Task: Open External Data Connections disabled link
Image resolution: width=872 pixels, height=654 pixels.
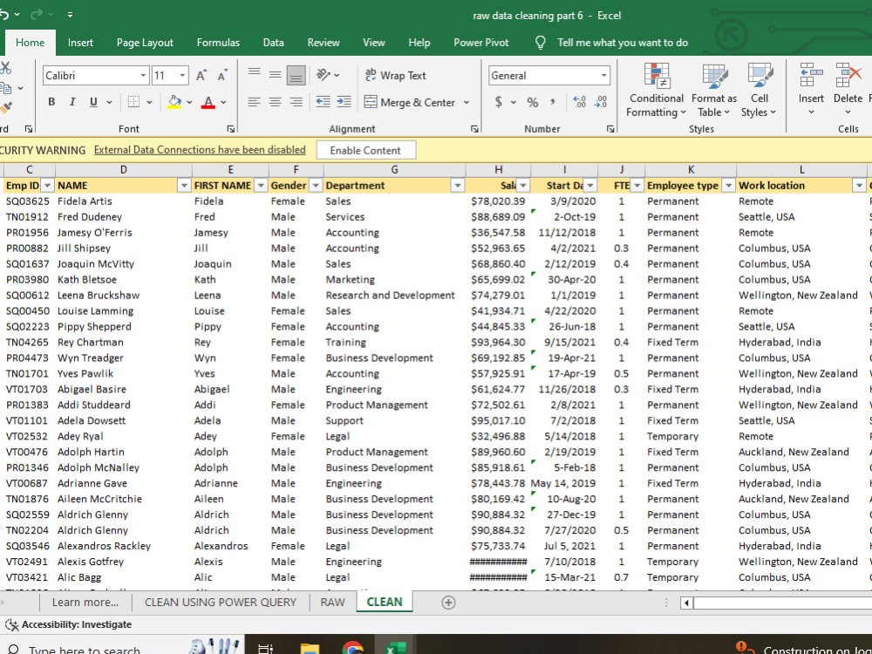Action: (x=200, y=150)
